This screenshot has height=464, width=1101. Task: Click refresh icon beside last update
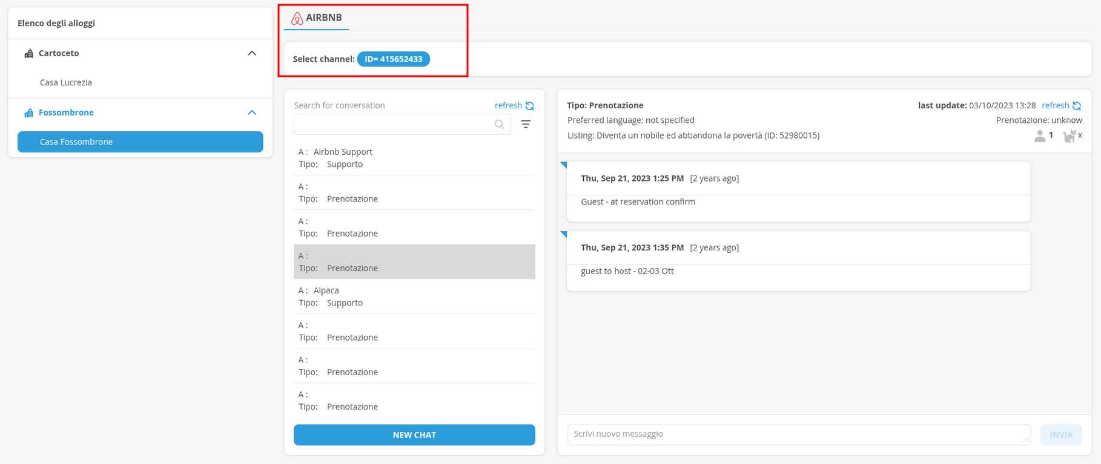tap(1077, 106)
